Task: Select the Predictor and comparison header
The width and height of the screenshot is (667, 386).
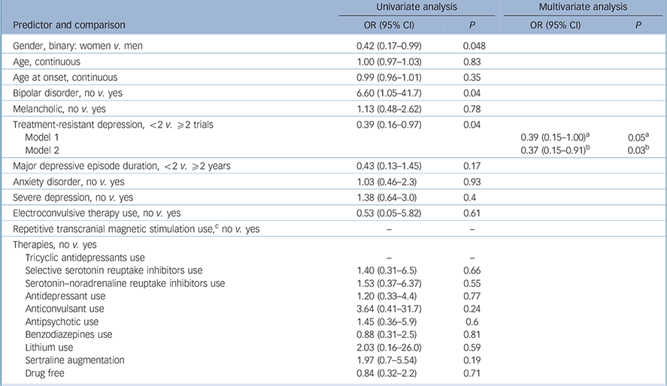Action: pyautogui.click(x=68, y=24)
